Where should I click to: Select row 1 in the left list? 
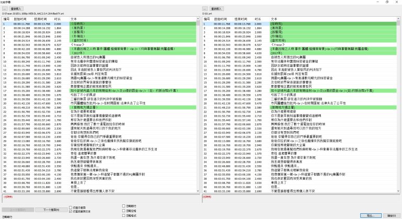click(99, 24)
